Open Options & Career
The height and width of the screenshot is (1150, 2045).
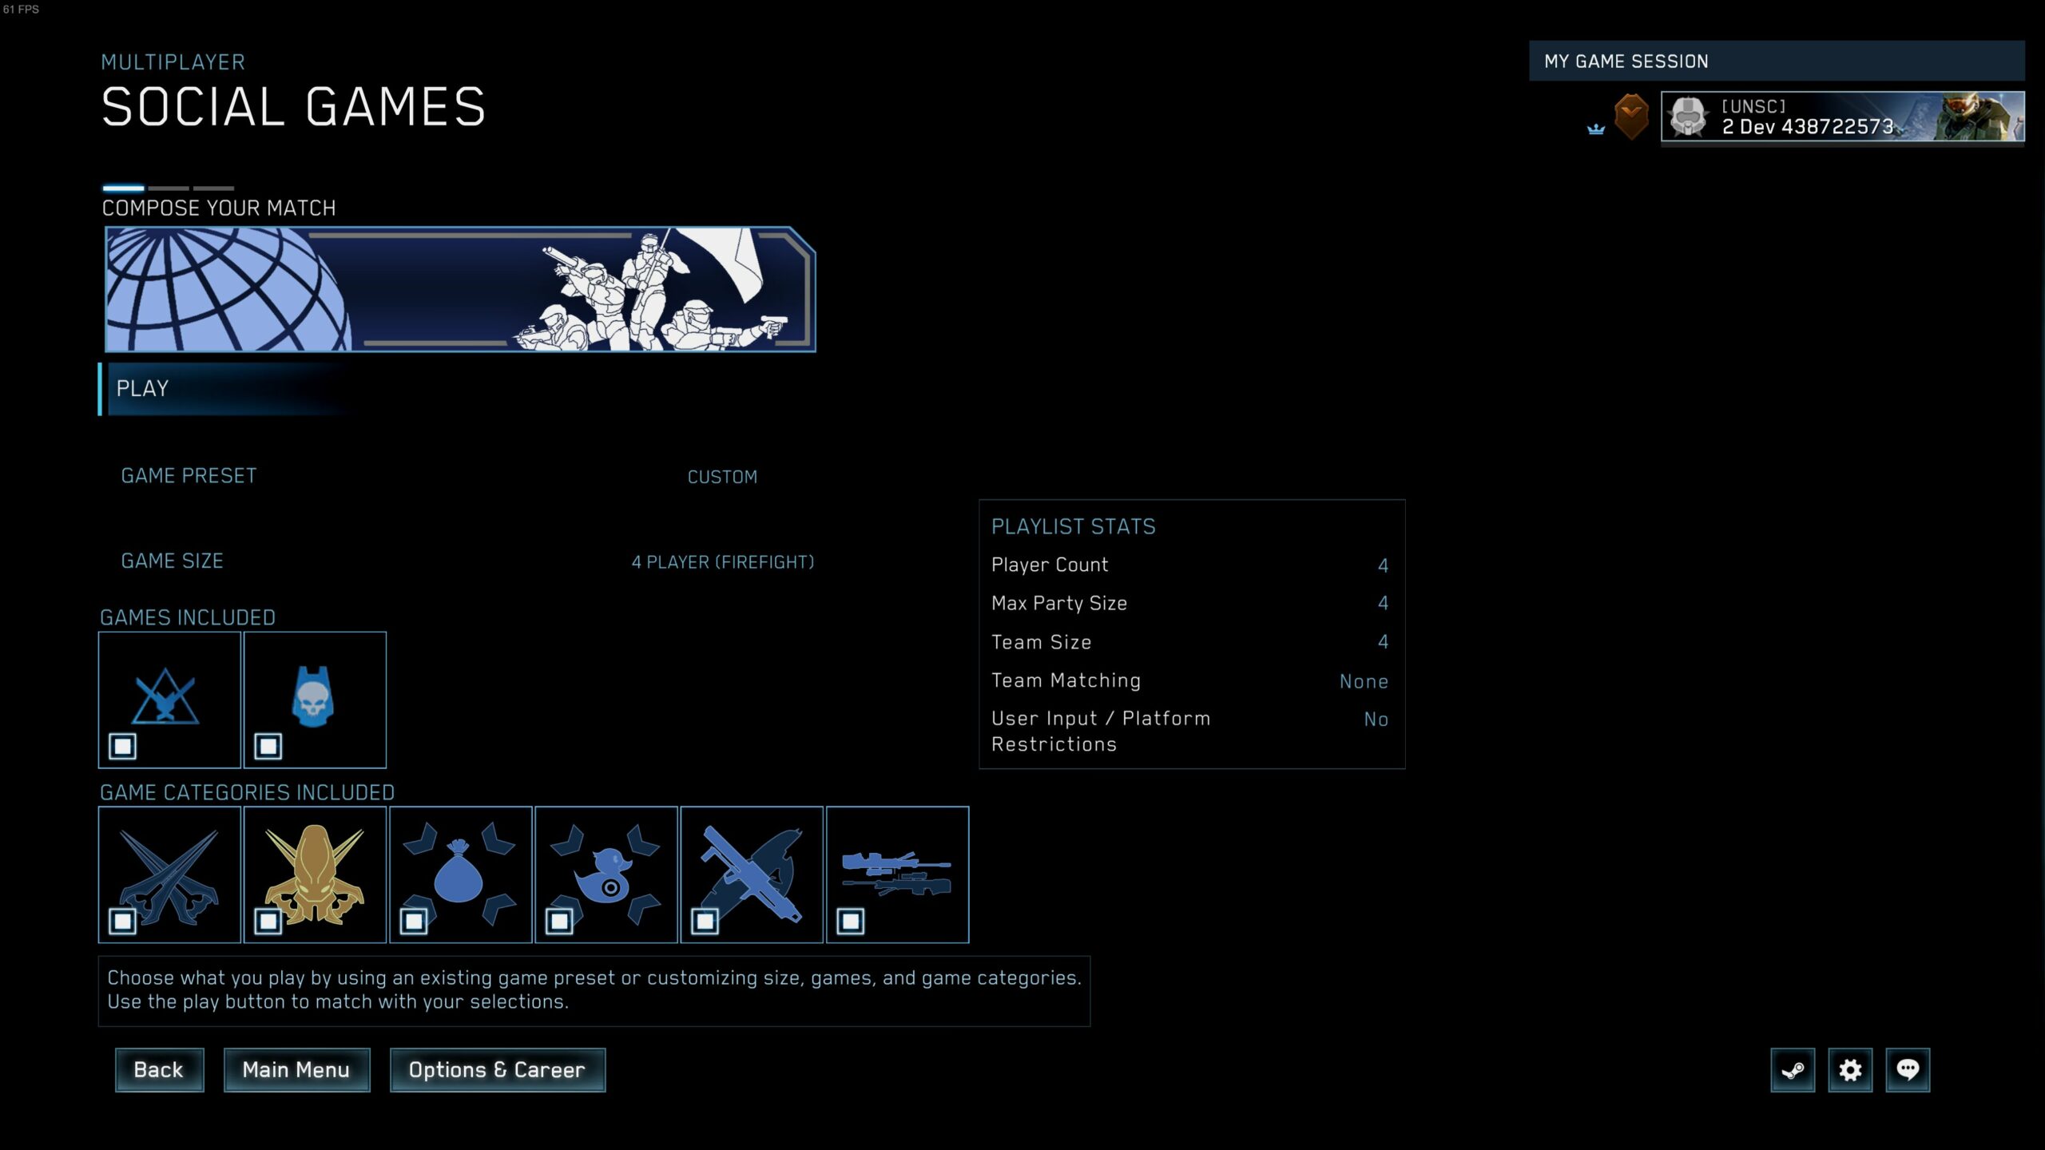[x=497, y=1069]
